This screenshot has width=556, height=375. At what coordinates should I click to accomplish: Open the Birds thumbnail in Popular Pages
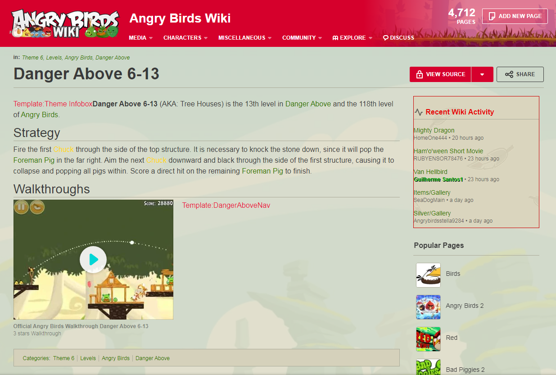click(428, 275)
